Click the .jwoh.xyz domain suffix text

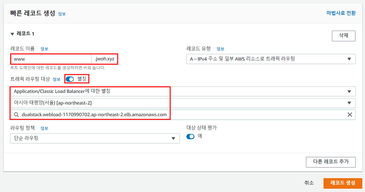coord(104,59)
